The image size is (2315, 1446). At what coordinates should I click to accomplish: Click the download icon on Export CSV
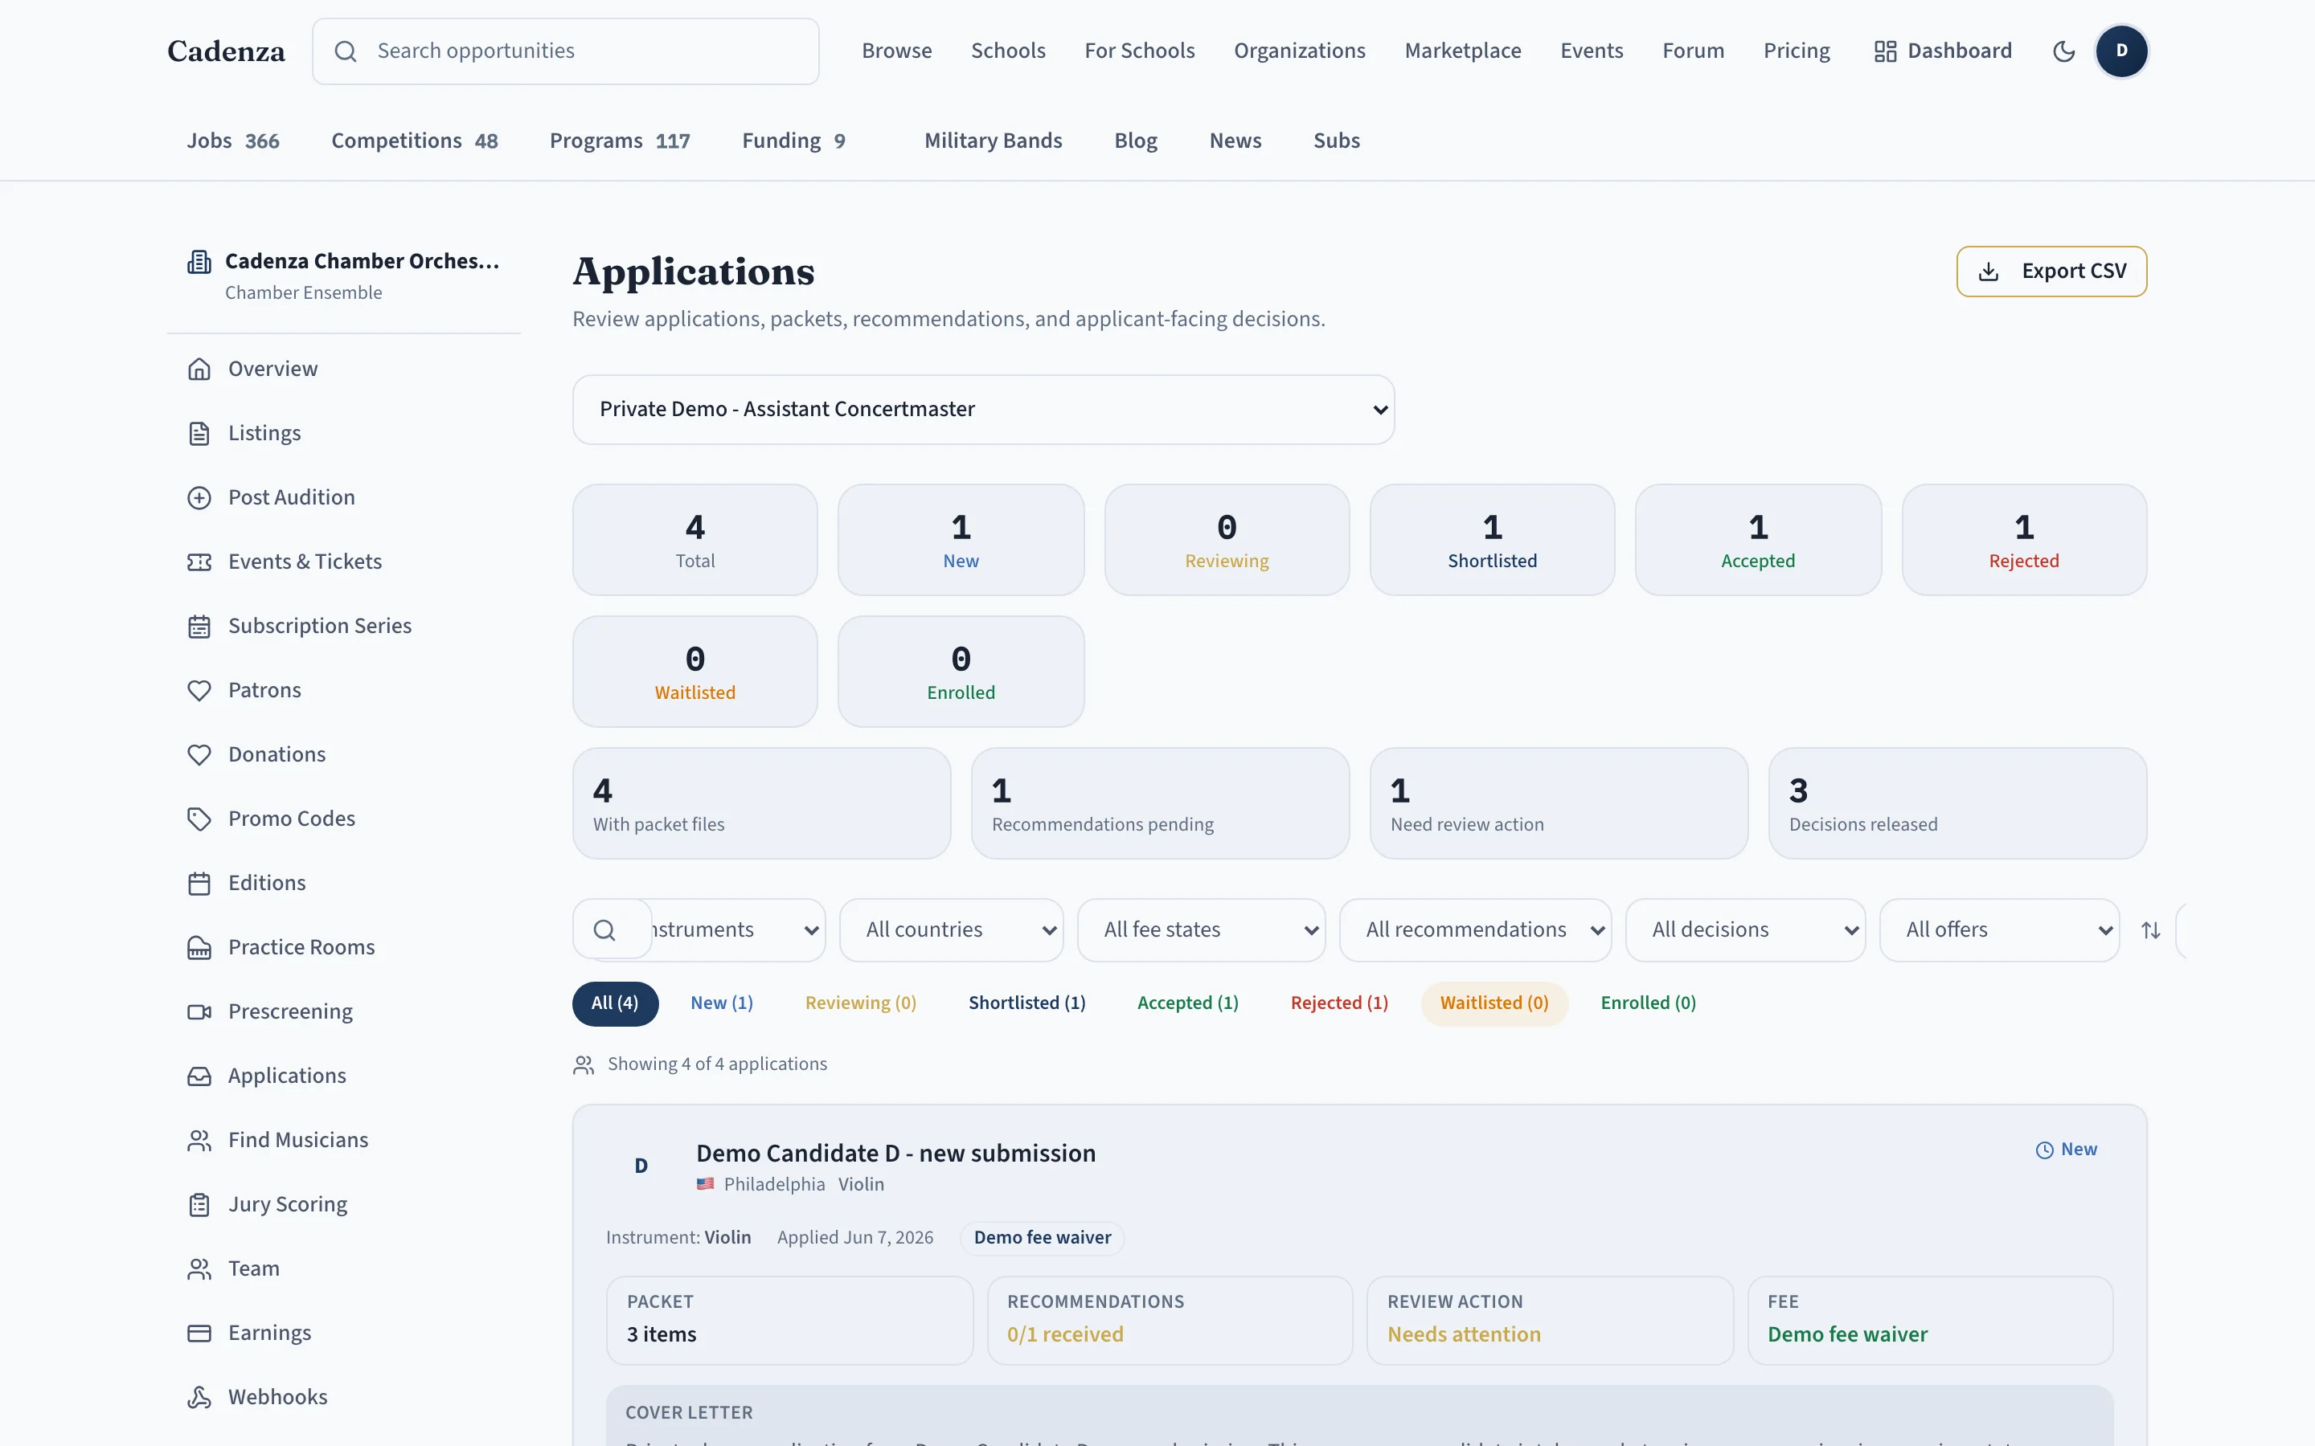(1988, 272)
